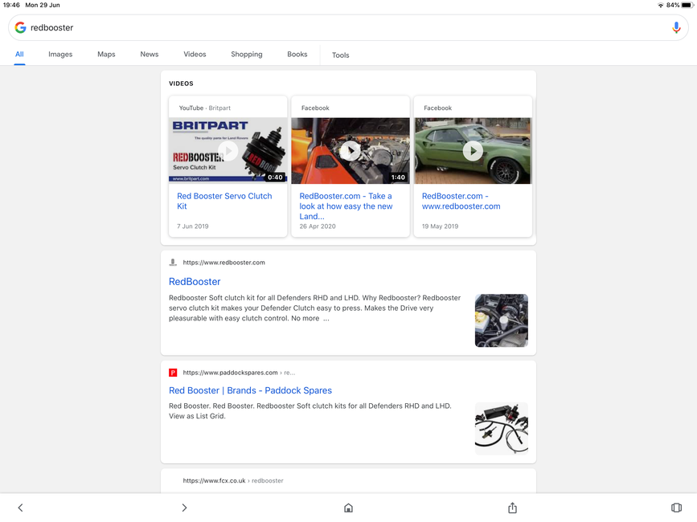Switch to the Videos tab
The height and width of the screenshot is (522, 697).
[x=195, y=54]
